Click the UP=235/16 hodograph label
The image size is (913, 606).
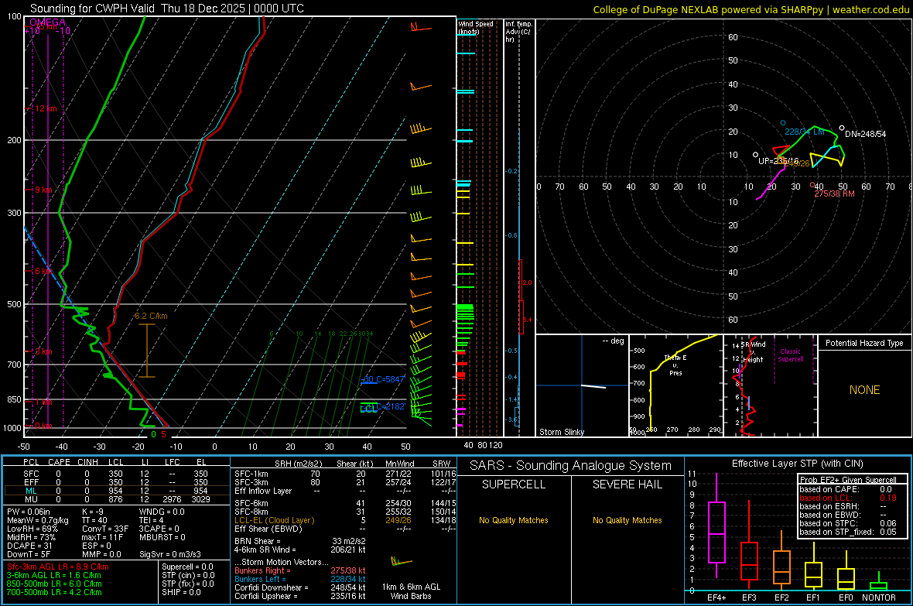pyautogui.click(x=778, y=161)
